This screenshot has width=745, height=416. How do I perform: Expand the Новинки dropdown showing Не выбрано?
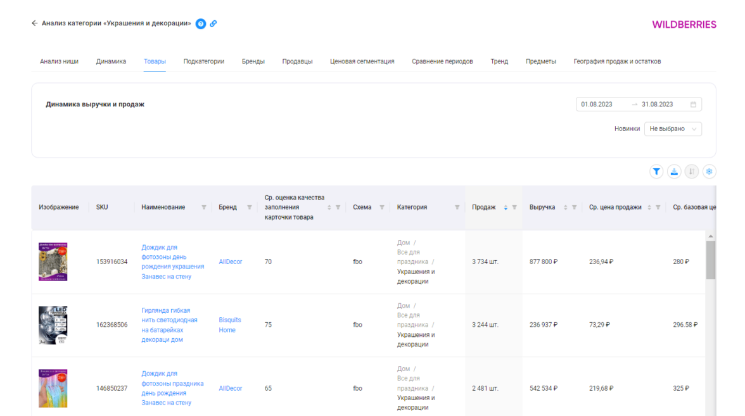[673, 129]
